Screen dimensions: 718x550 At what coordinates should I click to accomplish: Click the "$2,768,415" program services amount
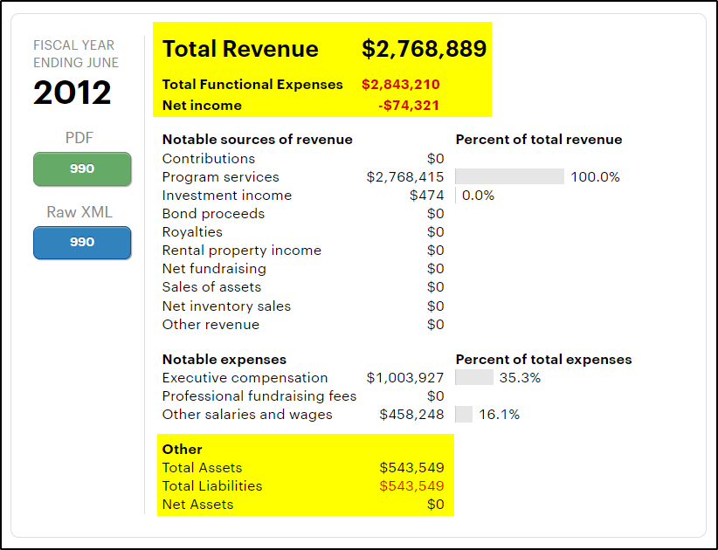(x=405, y=177)
